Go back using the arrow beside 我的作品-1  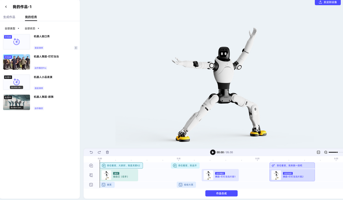(x=6, y=7)
